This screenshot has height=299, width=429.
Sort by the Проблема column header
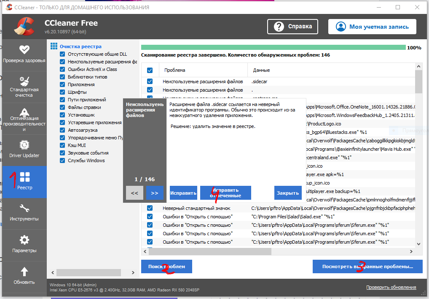(x=203, y=70)
